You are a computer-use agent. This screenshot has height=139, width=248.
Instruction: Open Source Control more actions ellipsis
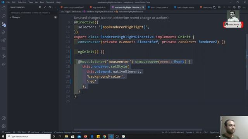55,7
